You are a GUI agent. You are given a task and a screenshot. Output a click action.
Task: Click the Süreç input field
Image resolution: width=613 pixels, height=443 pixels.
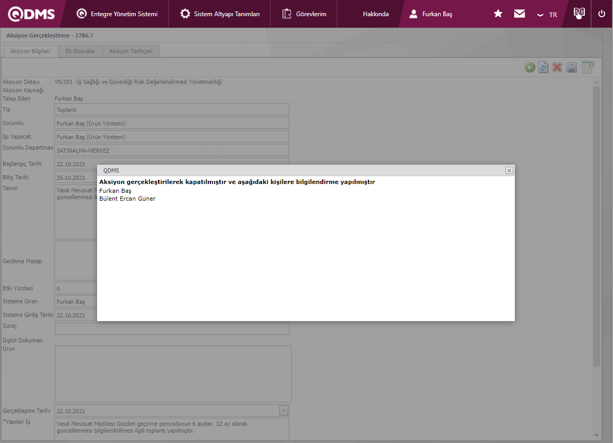(172, 328)
